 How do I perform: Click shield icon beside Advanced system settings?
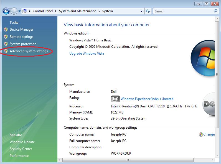6,51
